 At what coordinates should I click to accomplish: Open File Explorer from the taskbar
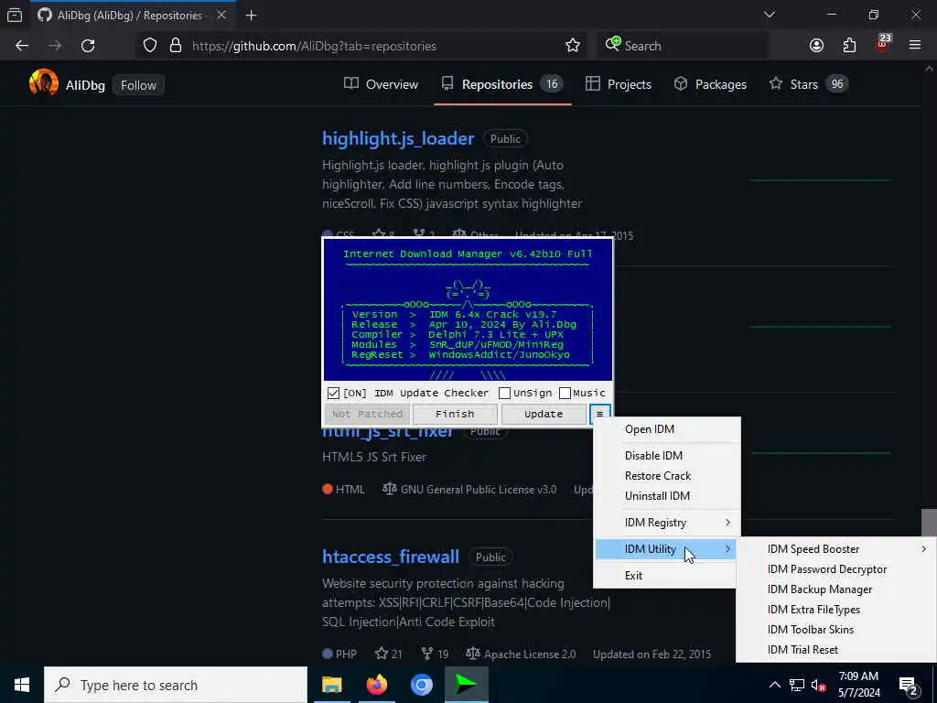(331, 685)
